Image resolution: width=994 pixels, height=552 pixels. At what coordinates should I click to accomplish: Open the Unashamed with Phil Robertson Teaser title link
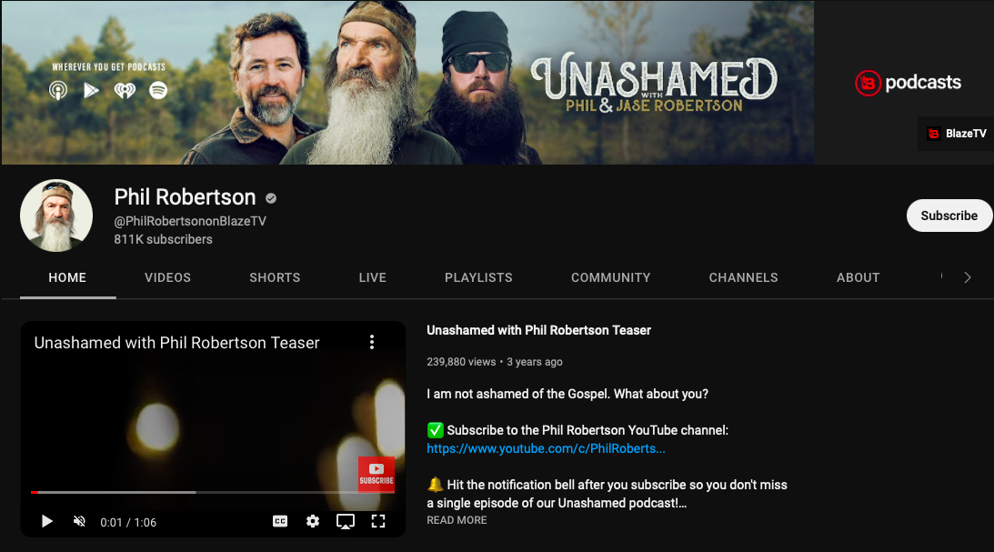[x=539, y=330]
